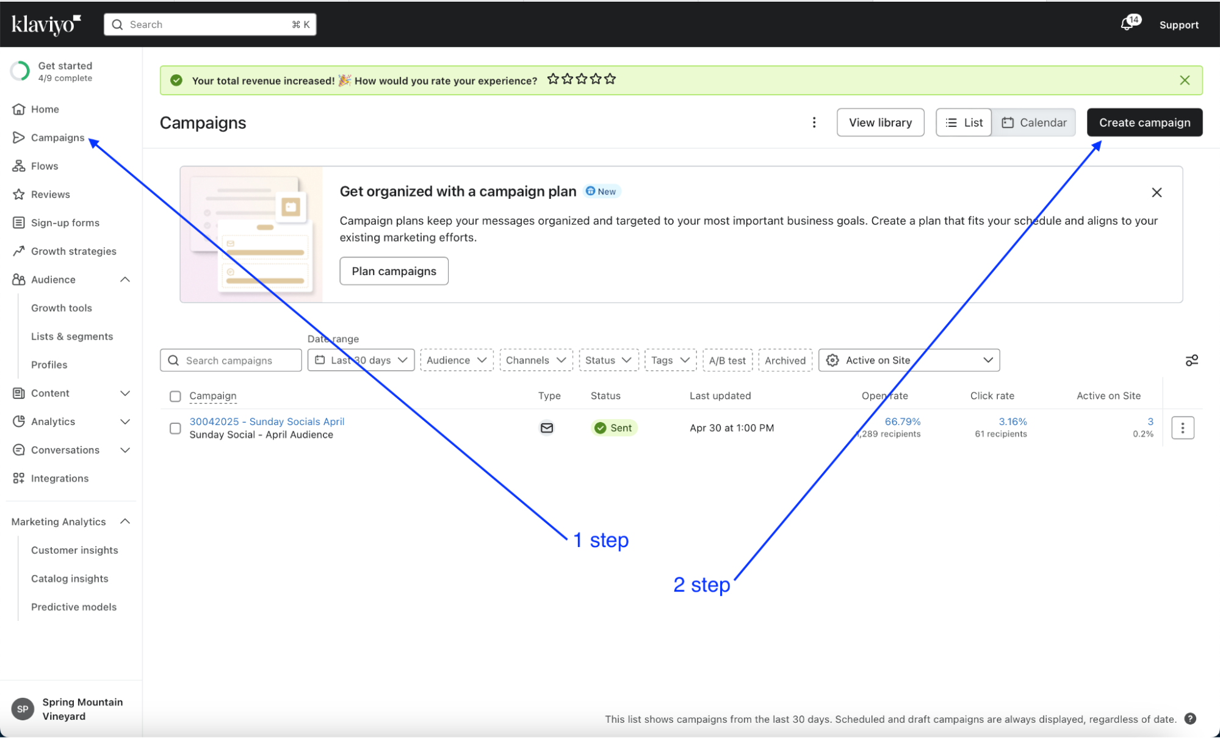Switch to the Calendar view

tap(1034, 123)
